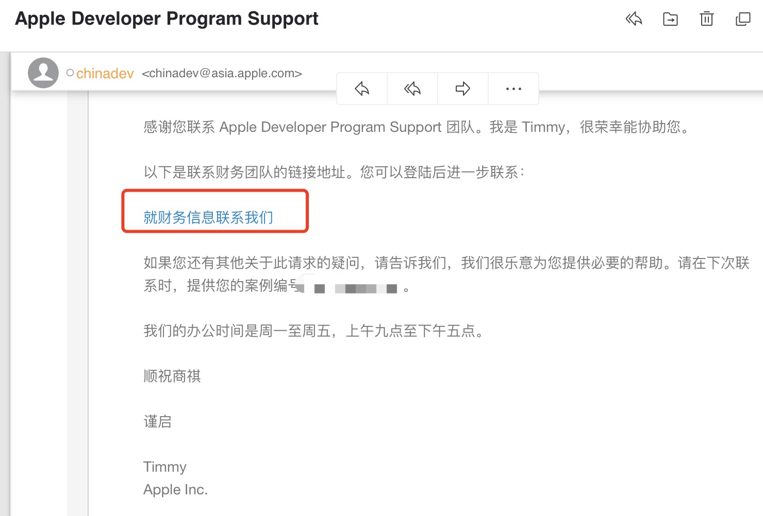Click the chinadev@asia.apple.com address
Viewport: 763px width, 516px height.
coord(222,73)
